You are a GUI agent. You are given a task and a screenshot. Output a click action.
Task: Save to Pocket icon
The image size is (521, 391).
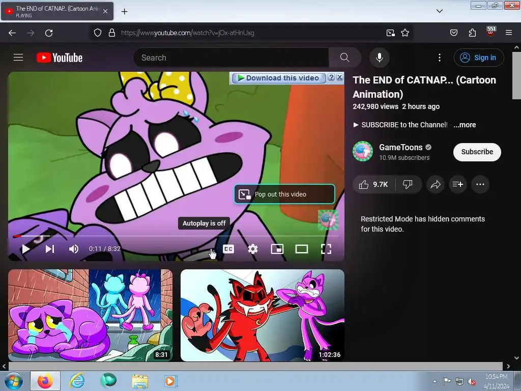click(453, 33)
